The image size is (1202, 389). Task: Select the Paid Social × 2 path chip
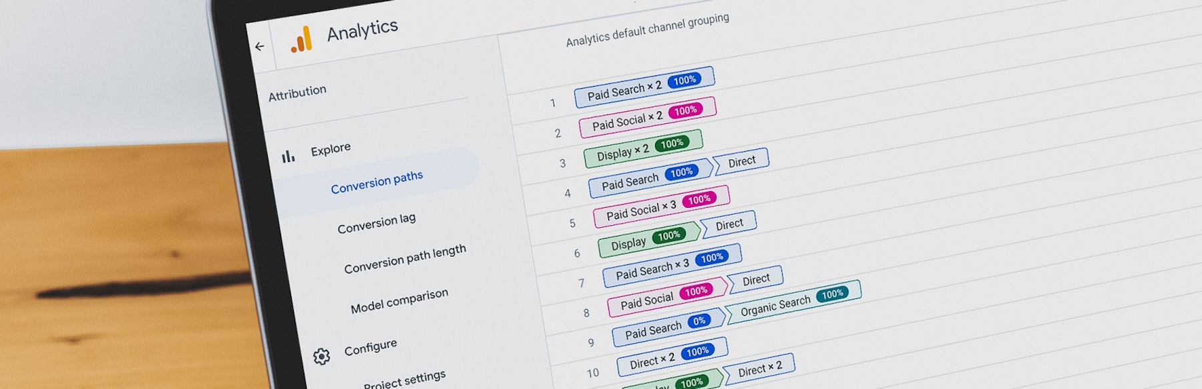pyautogui.click(x=627, y=121)
